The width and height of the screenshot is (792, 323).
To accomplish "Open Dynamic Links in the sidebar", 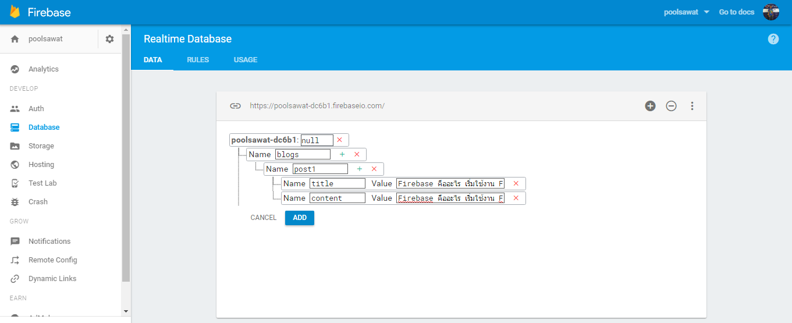I will tap(52, 279).
